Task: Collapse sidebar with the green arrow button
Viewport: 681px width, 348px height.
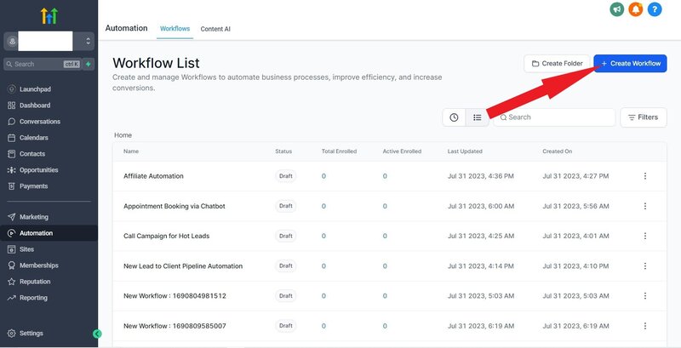Action: pos(97,334)
